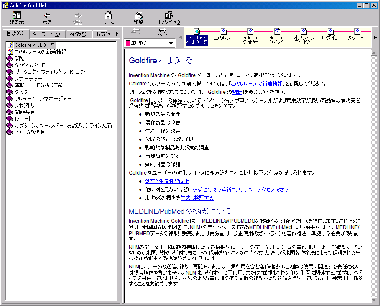Click the Goldfire Help app icon in the title bar

tap(5, 5)
